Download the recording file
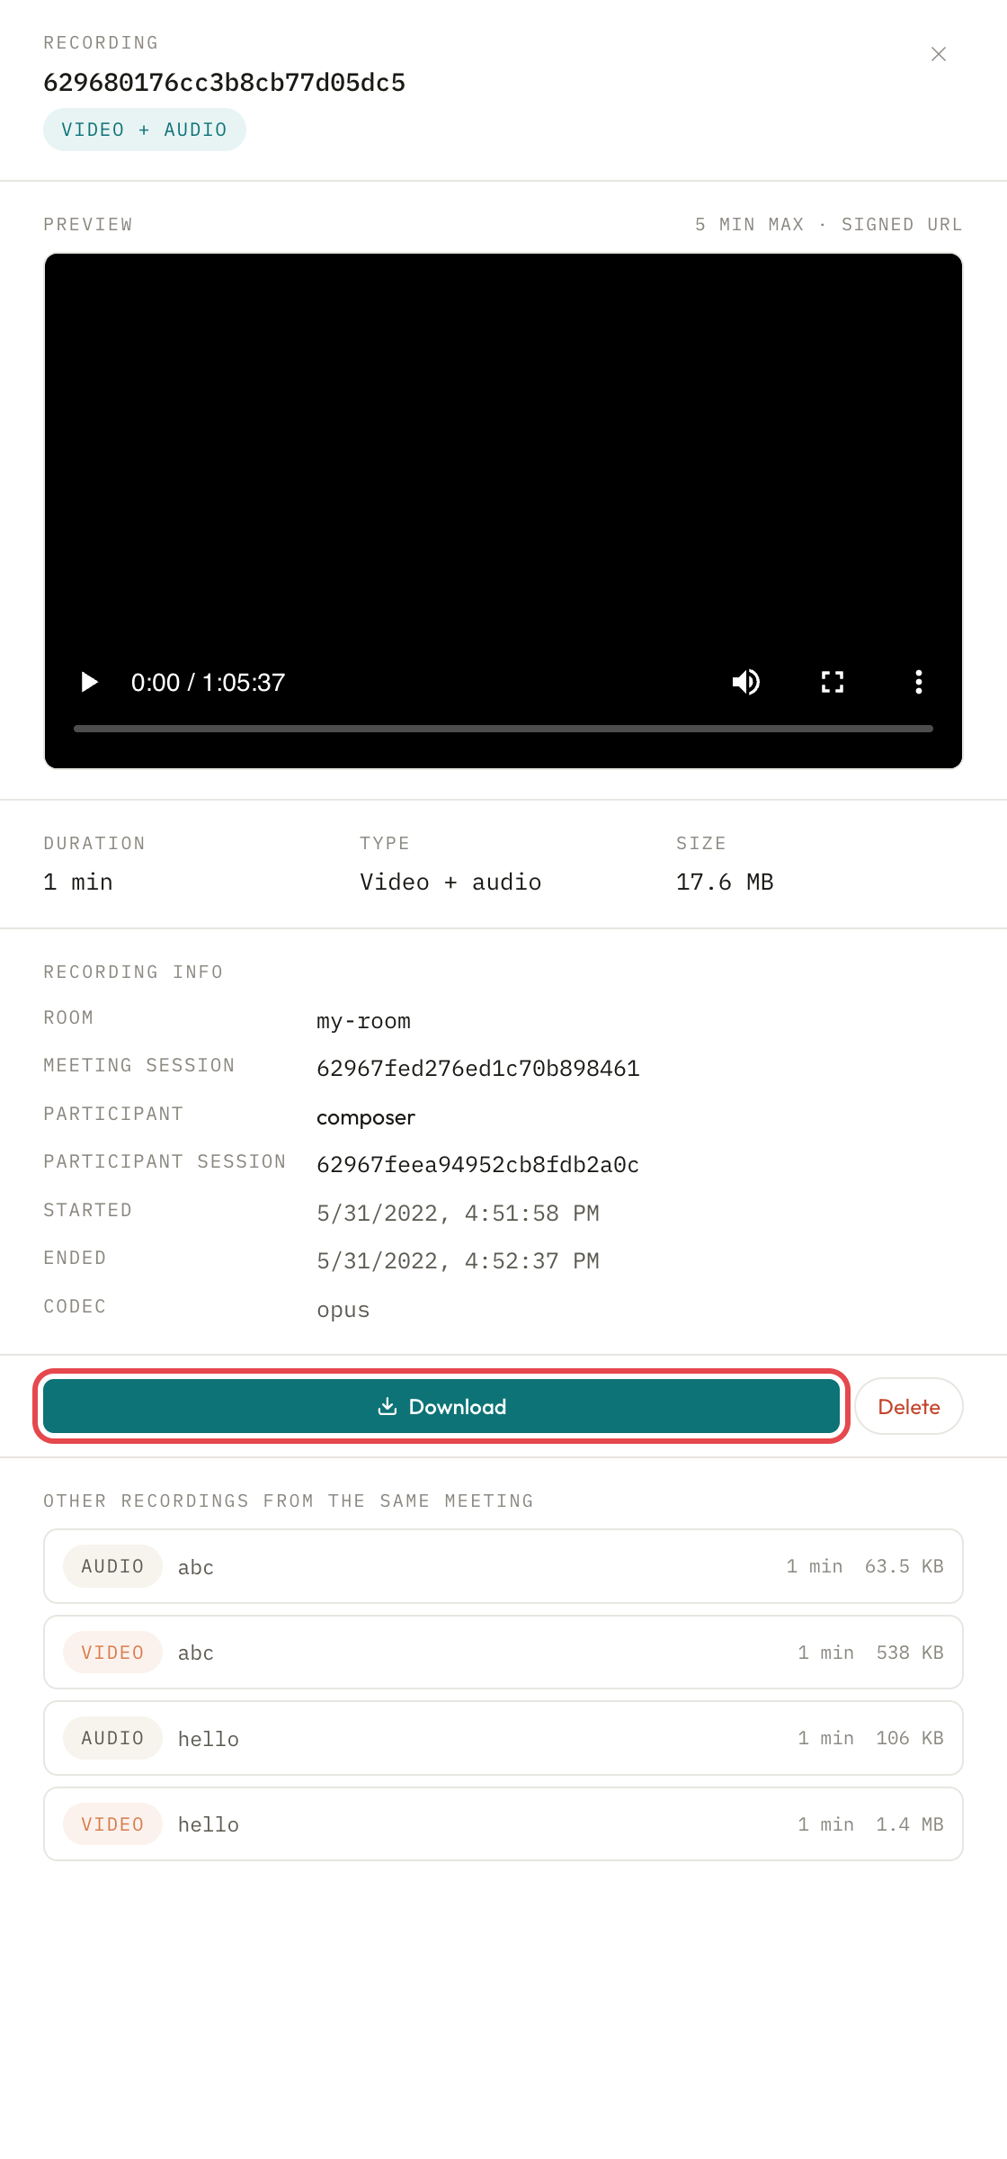 pos(441,1406)
